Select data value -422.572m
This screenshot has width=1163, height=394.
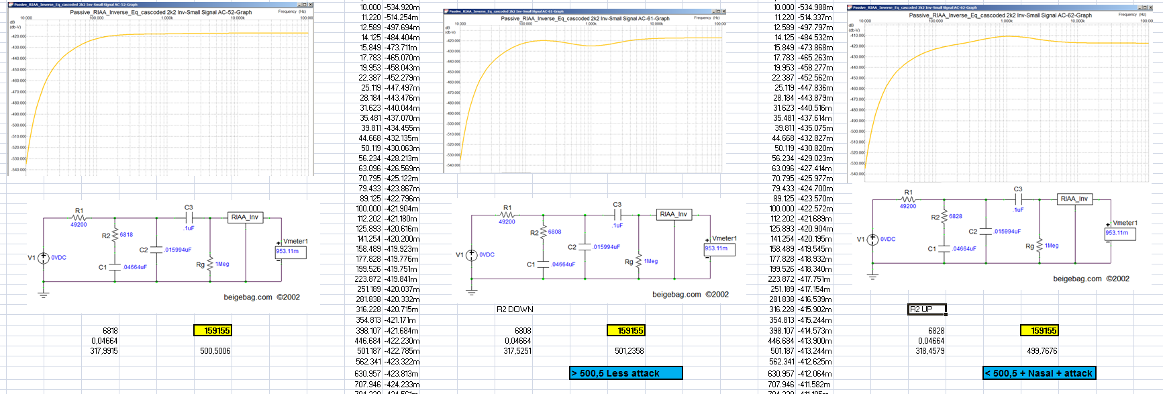click(815, 209)
